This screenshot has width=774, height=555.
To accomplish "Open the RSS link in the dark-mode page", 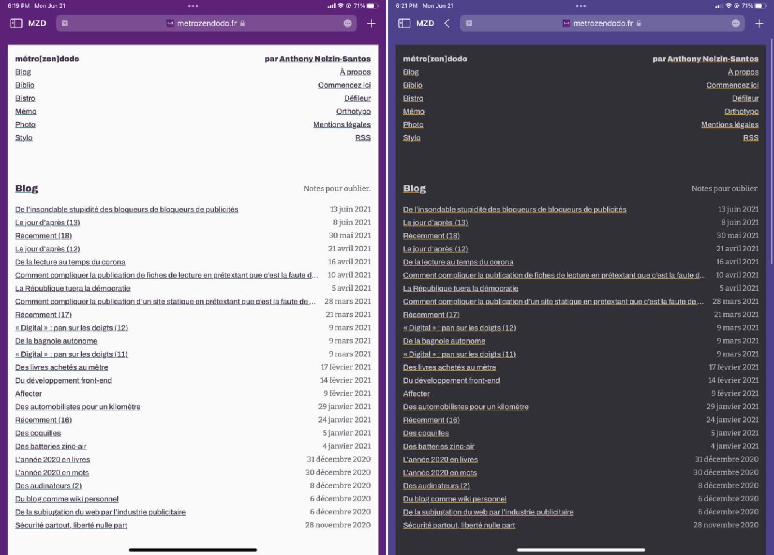I will pyautogui.click(x=750, y=138).
